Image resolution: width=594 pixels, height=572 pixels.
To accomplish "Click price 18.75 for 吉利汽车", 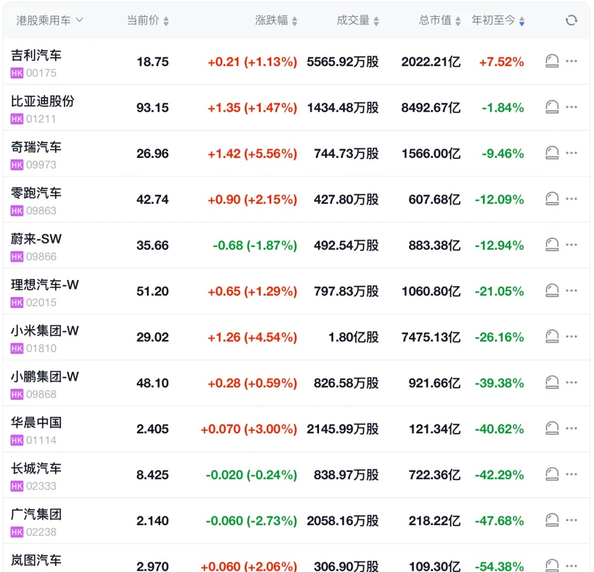I will tap(153, 62).
